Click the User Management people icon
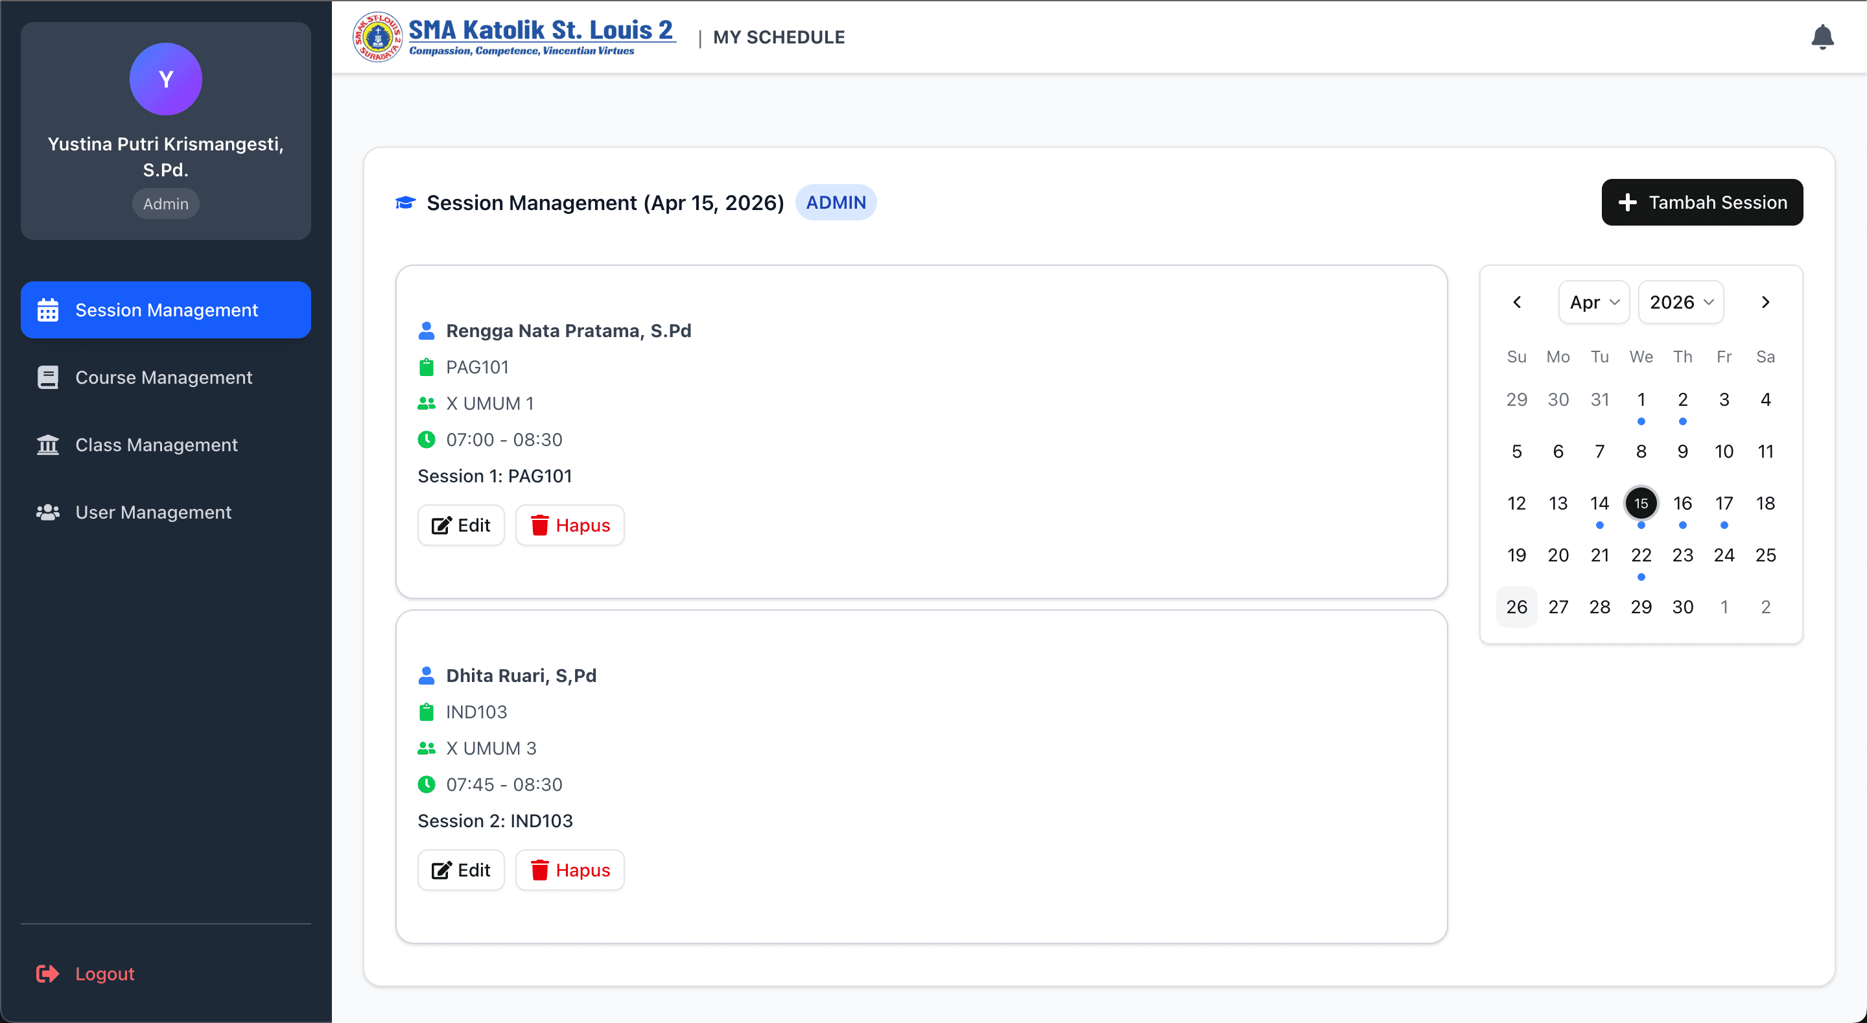The width and height of the screenshot is (1867, 1023). 48,512
